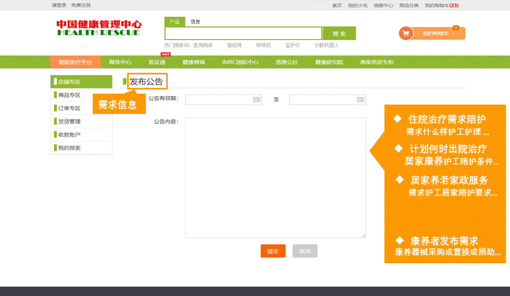This screenshot has width=510, height=296.
Task: Choose 我的报表 from the sidebar
Action: pos(69,148)
